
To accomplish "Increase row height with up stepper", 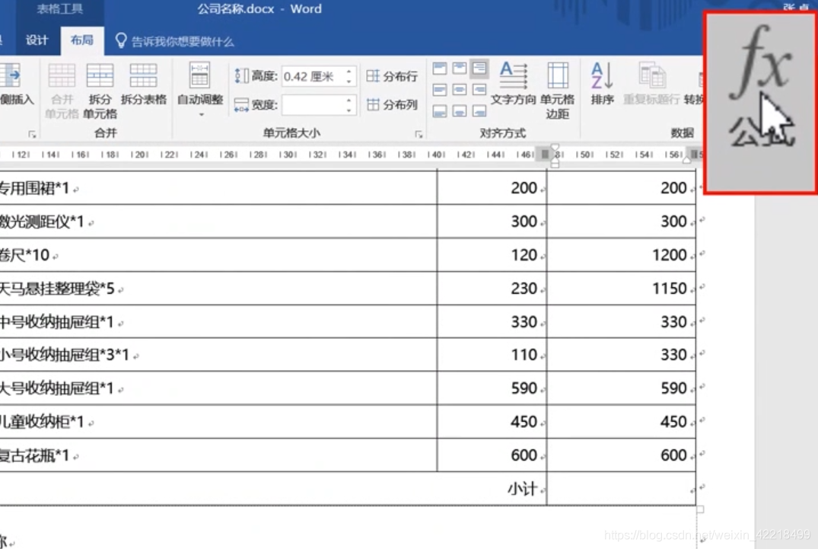I will tap(349, 71).
